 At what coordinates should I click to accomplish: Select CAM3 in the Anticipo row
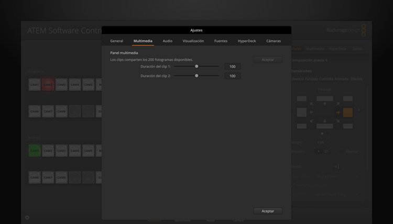coord(61,151)
